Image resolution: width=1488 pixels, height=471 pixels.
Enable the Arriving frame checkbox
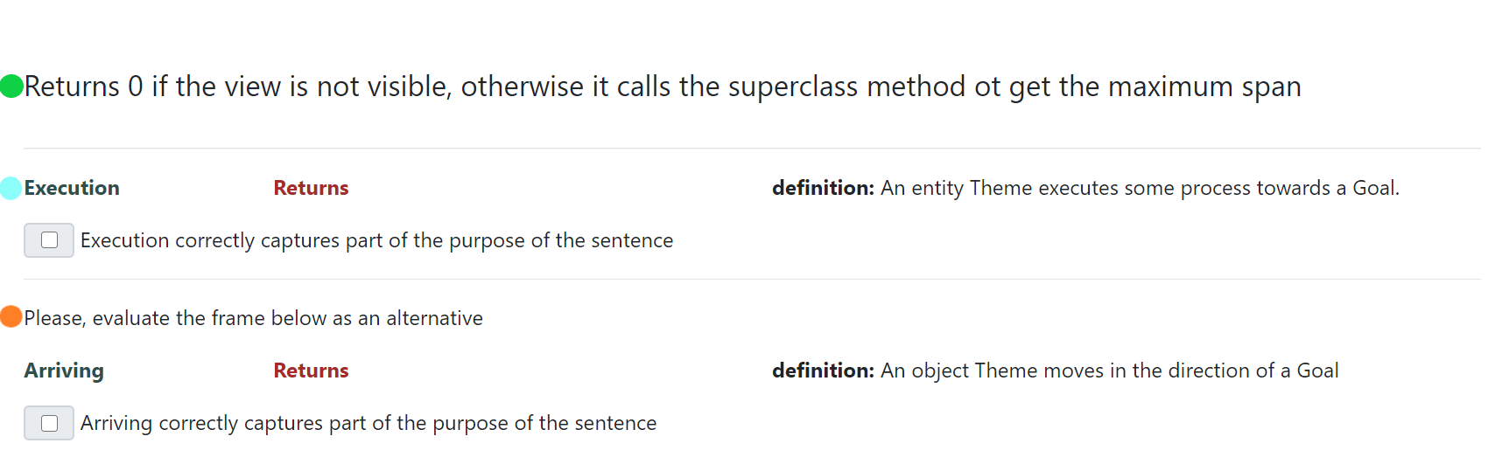tap(50, 423)
